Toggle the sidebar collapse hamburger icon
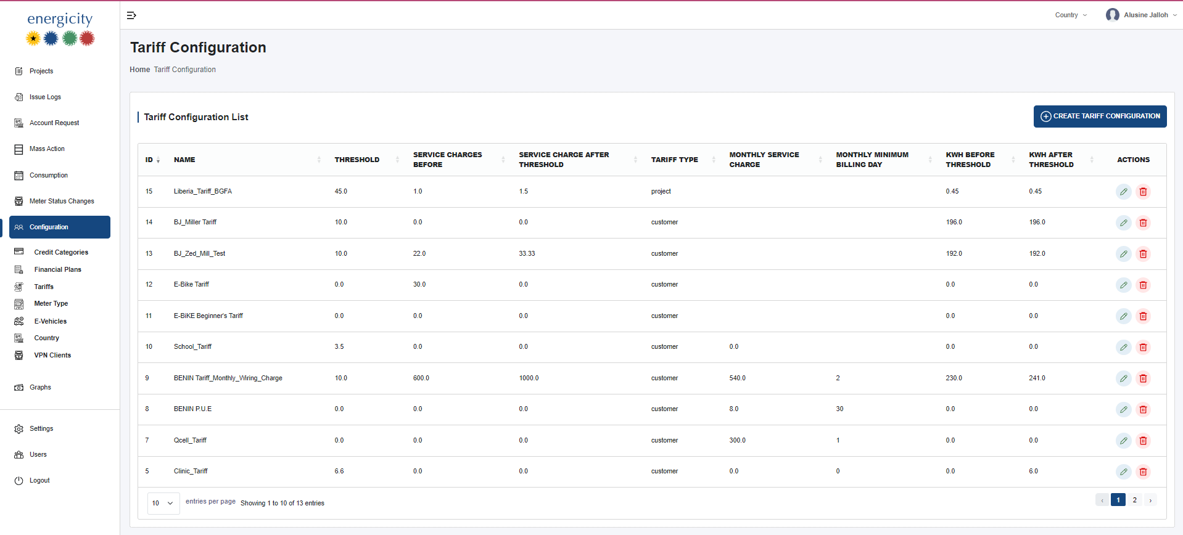Screen dimensions: 1183x535 (131, 15)
